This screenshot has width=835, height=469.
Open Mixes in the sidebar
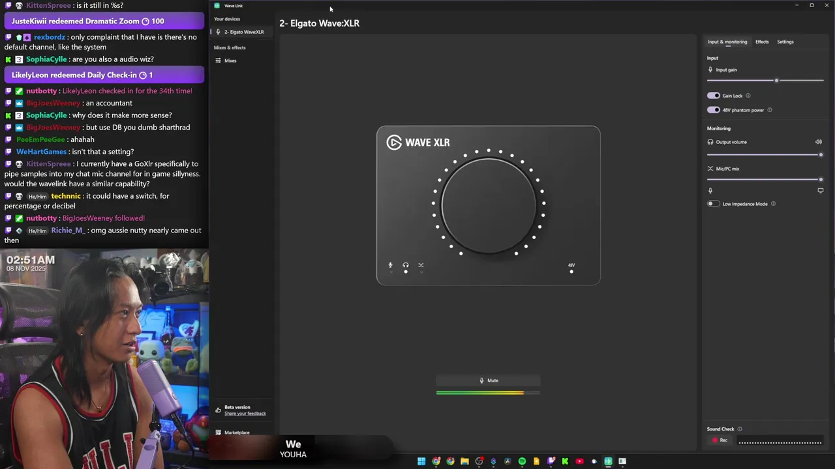tap(241, 61)
